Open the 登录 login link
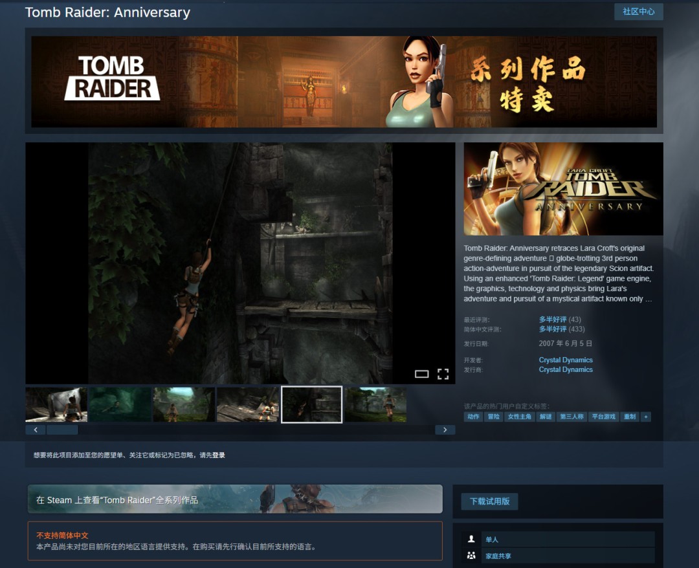699x568 pixels. click(x=219, y=455)
